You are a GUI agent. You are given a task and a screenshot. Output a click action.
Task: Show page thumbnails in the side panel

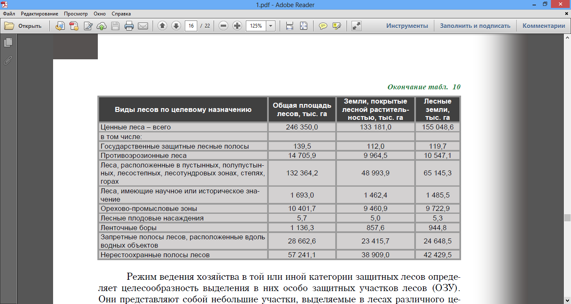point(8,43)
